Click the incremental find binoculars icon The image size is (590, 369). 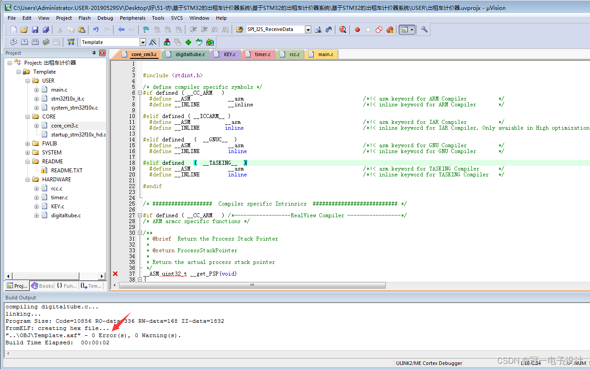point(329,30)
